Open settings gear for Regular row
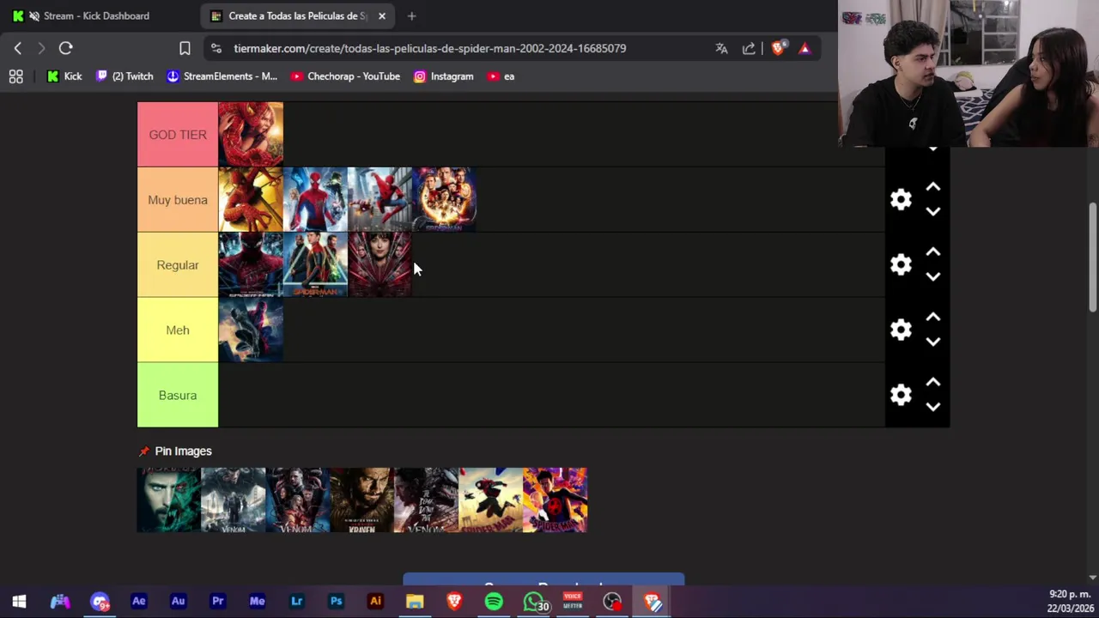1099x618 pixels. tap(901, 265)
